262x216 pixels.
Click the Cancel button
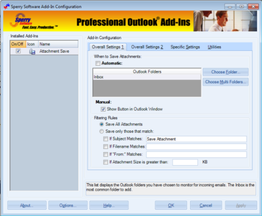click(206, 205)
